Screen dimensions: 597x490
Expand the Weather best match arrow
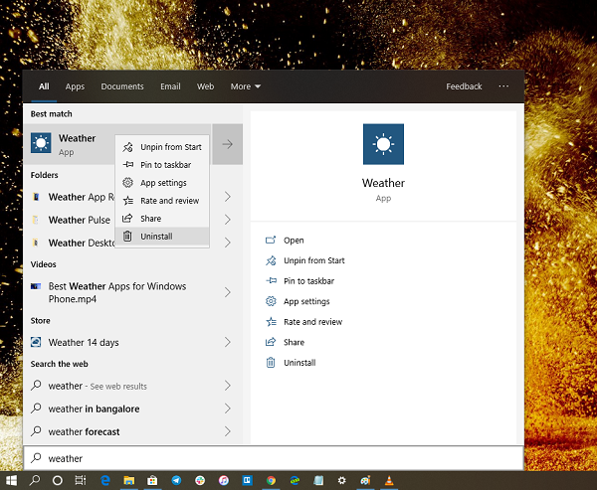pos(227,145)
